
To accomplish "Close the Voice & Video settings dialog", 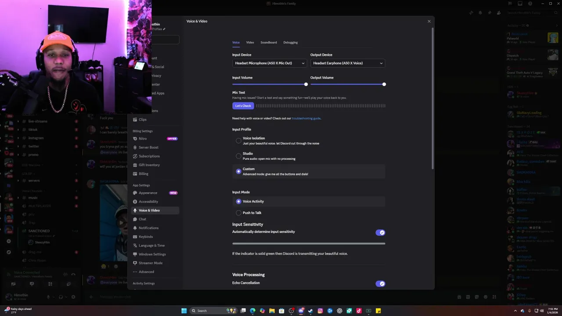I will tap(429, 21).
